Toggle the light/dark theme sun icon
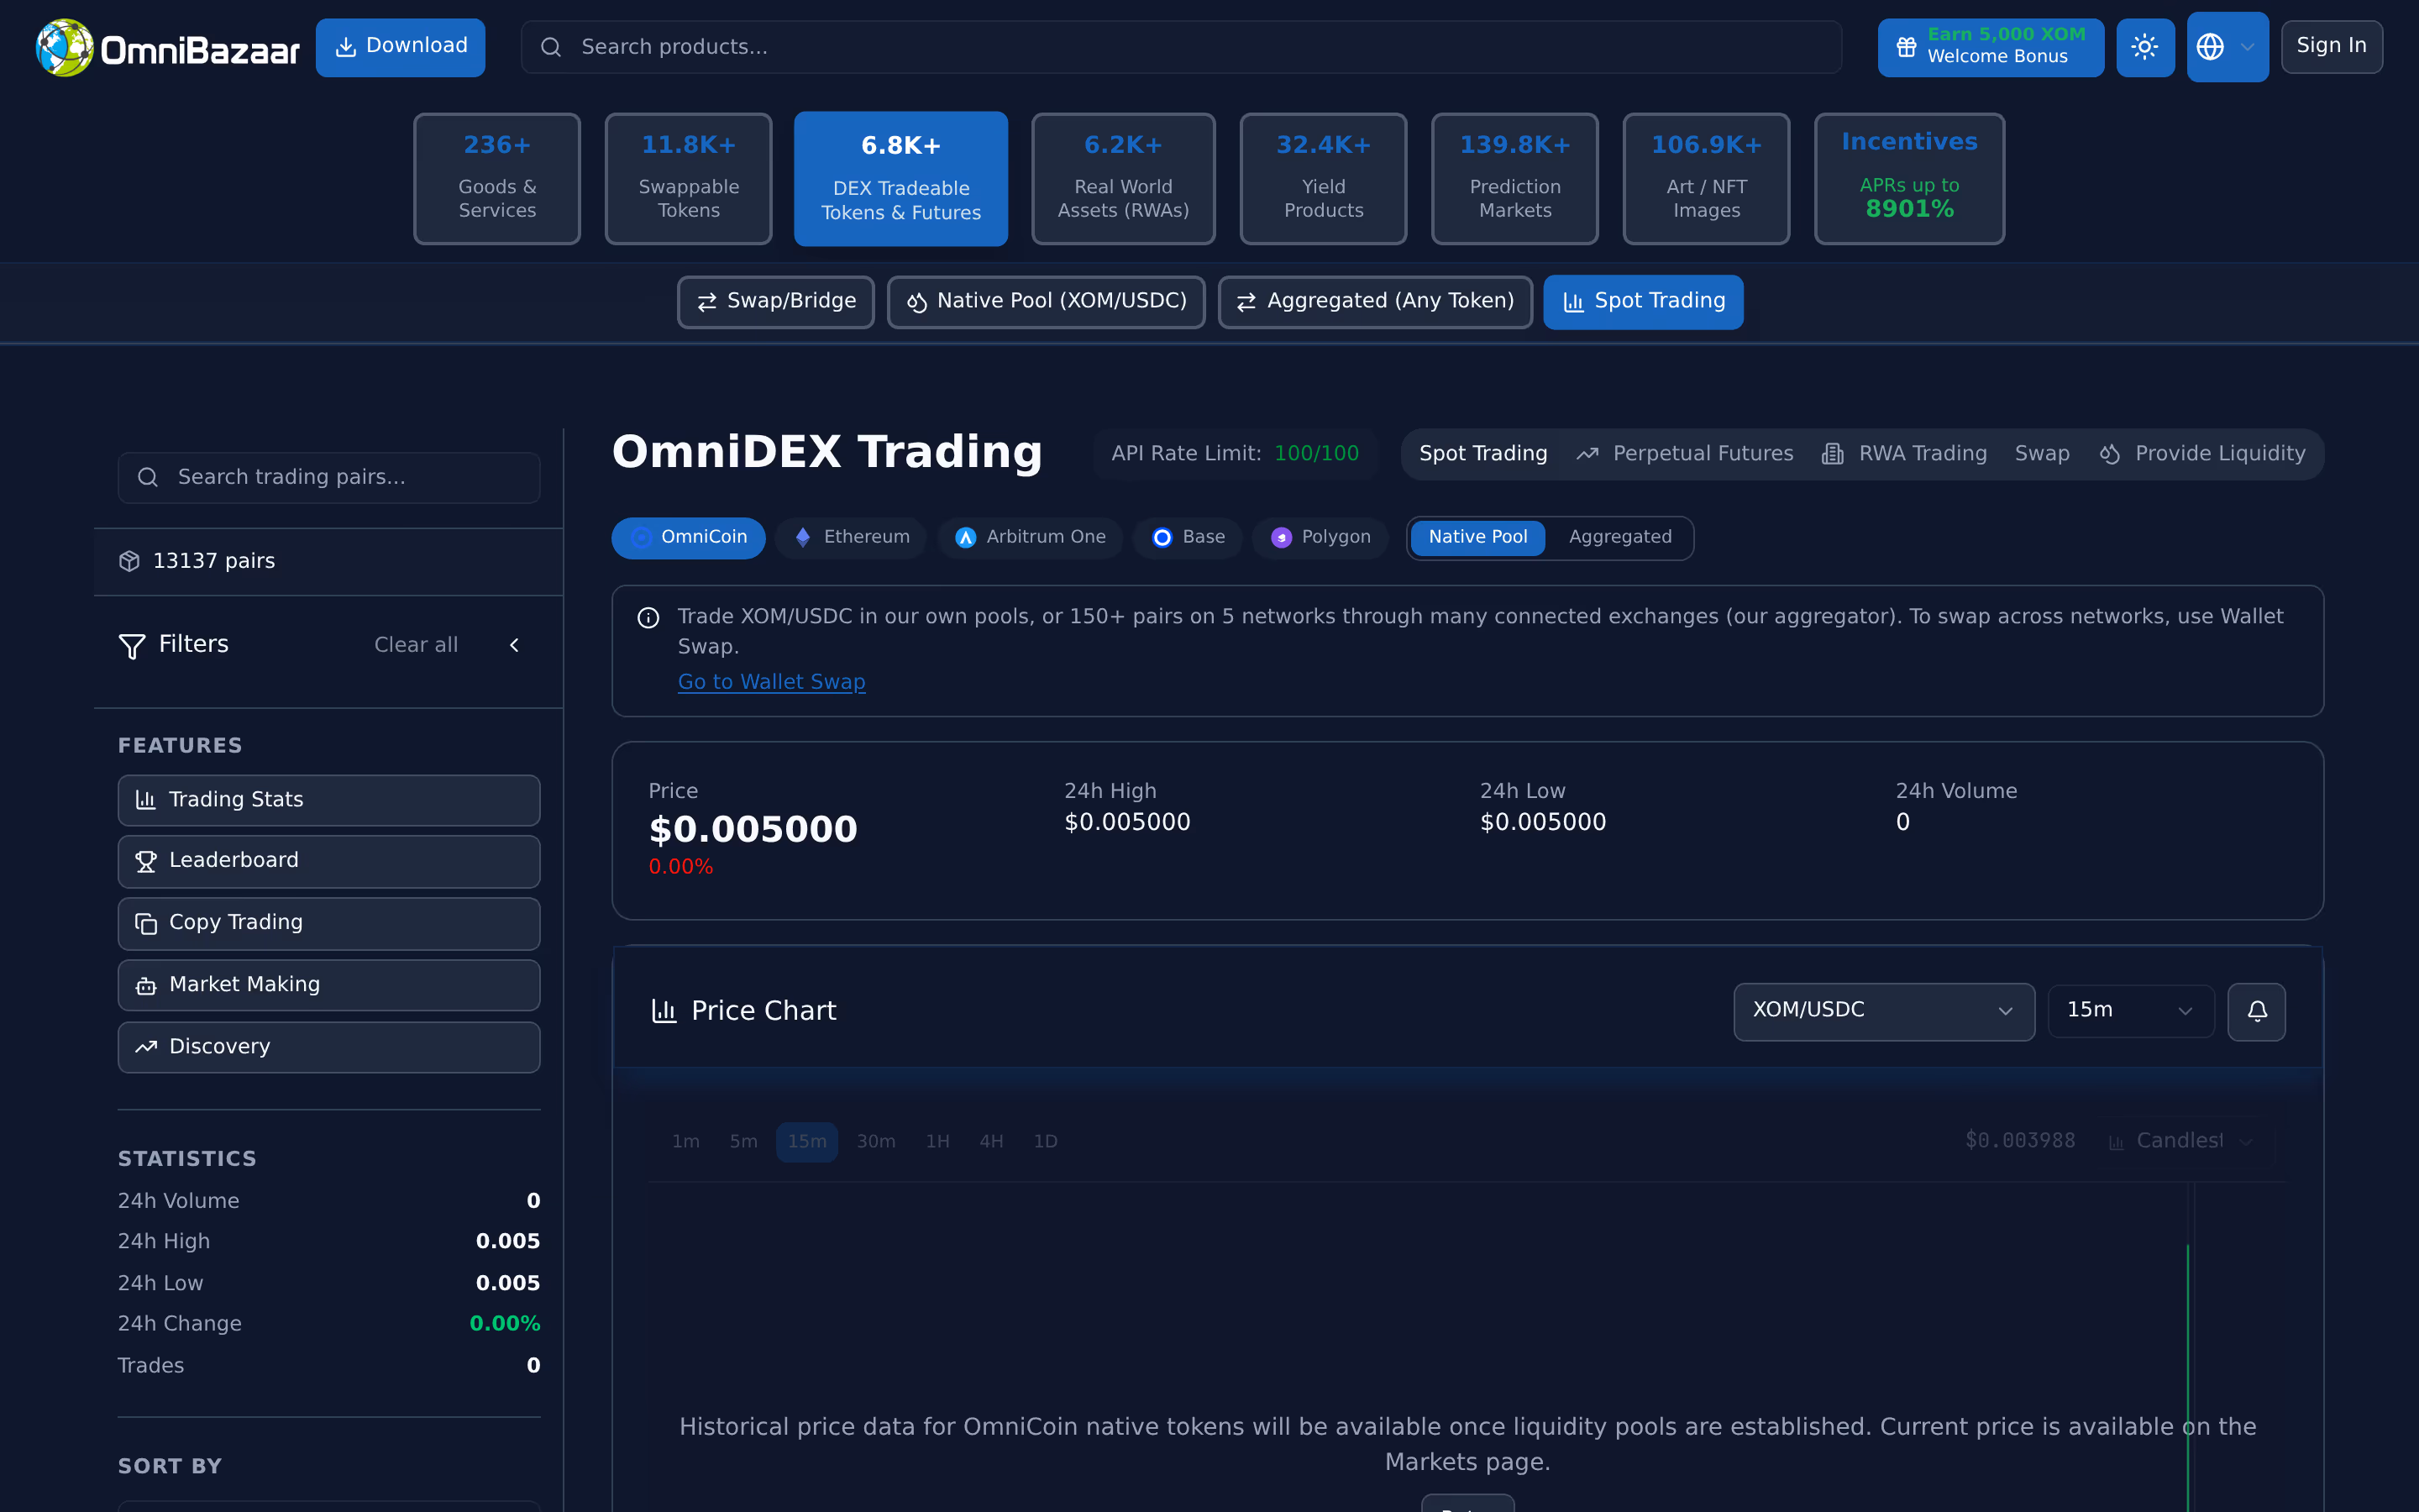 (2145, 47)
